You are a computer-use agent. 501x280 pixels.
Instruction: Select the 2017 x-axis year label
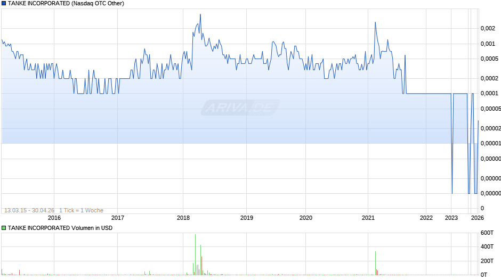118,218
